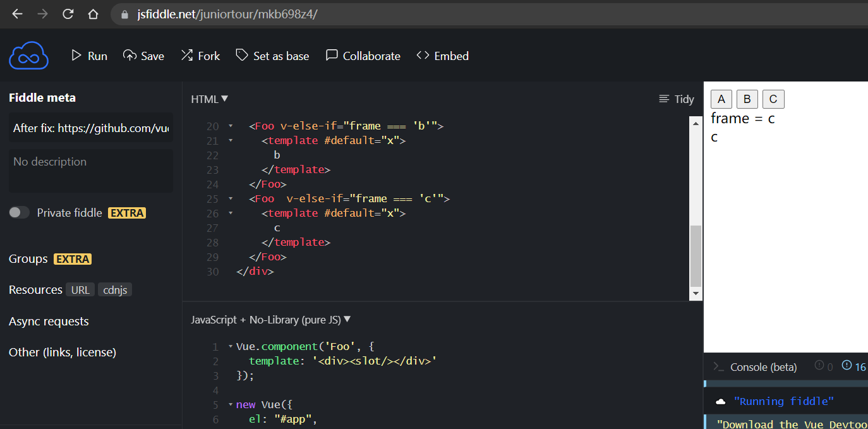Open JavaScript framework dropdown

tap(271, 320)
